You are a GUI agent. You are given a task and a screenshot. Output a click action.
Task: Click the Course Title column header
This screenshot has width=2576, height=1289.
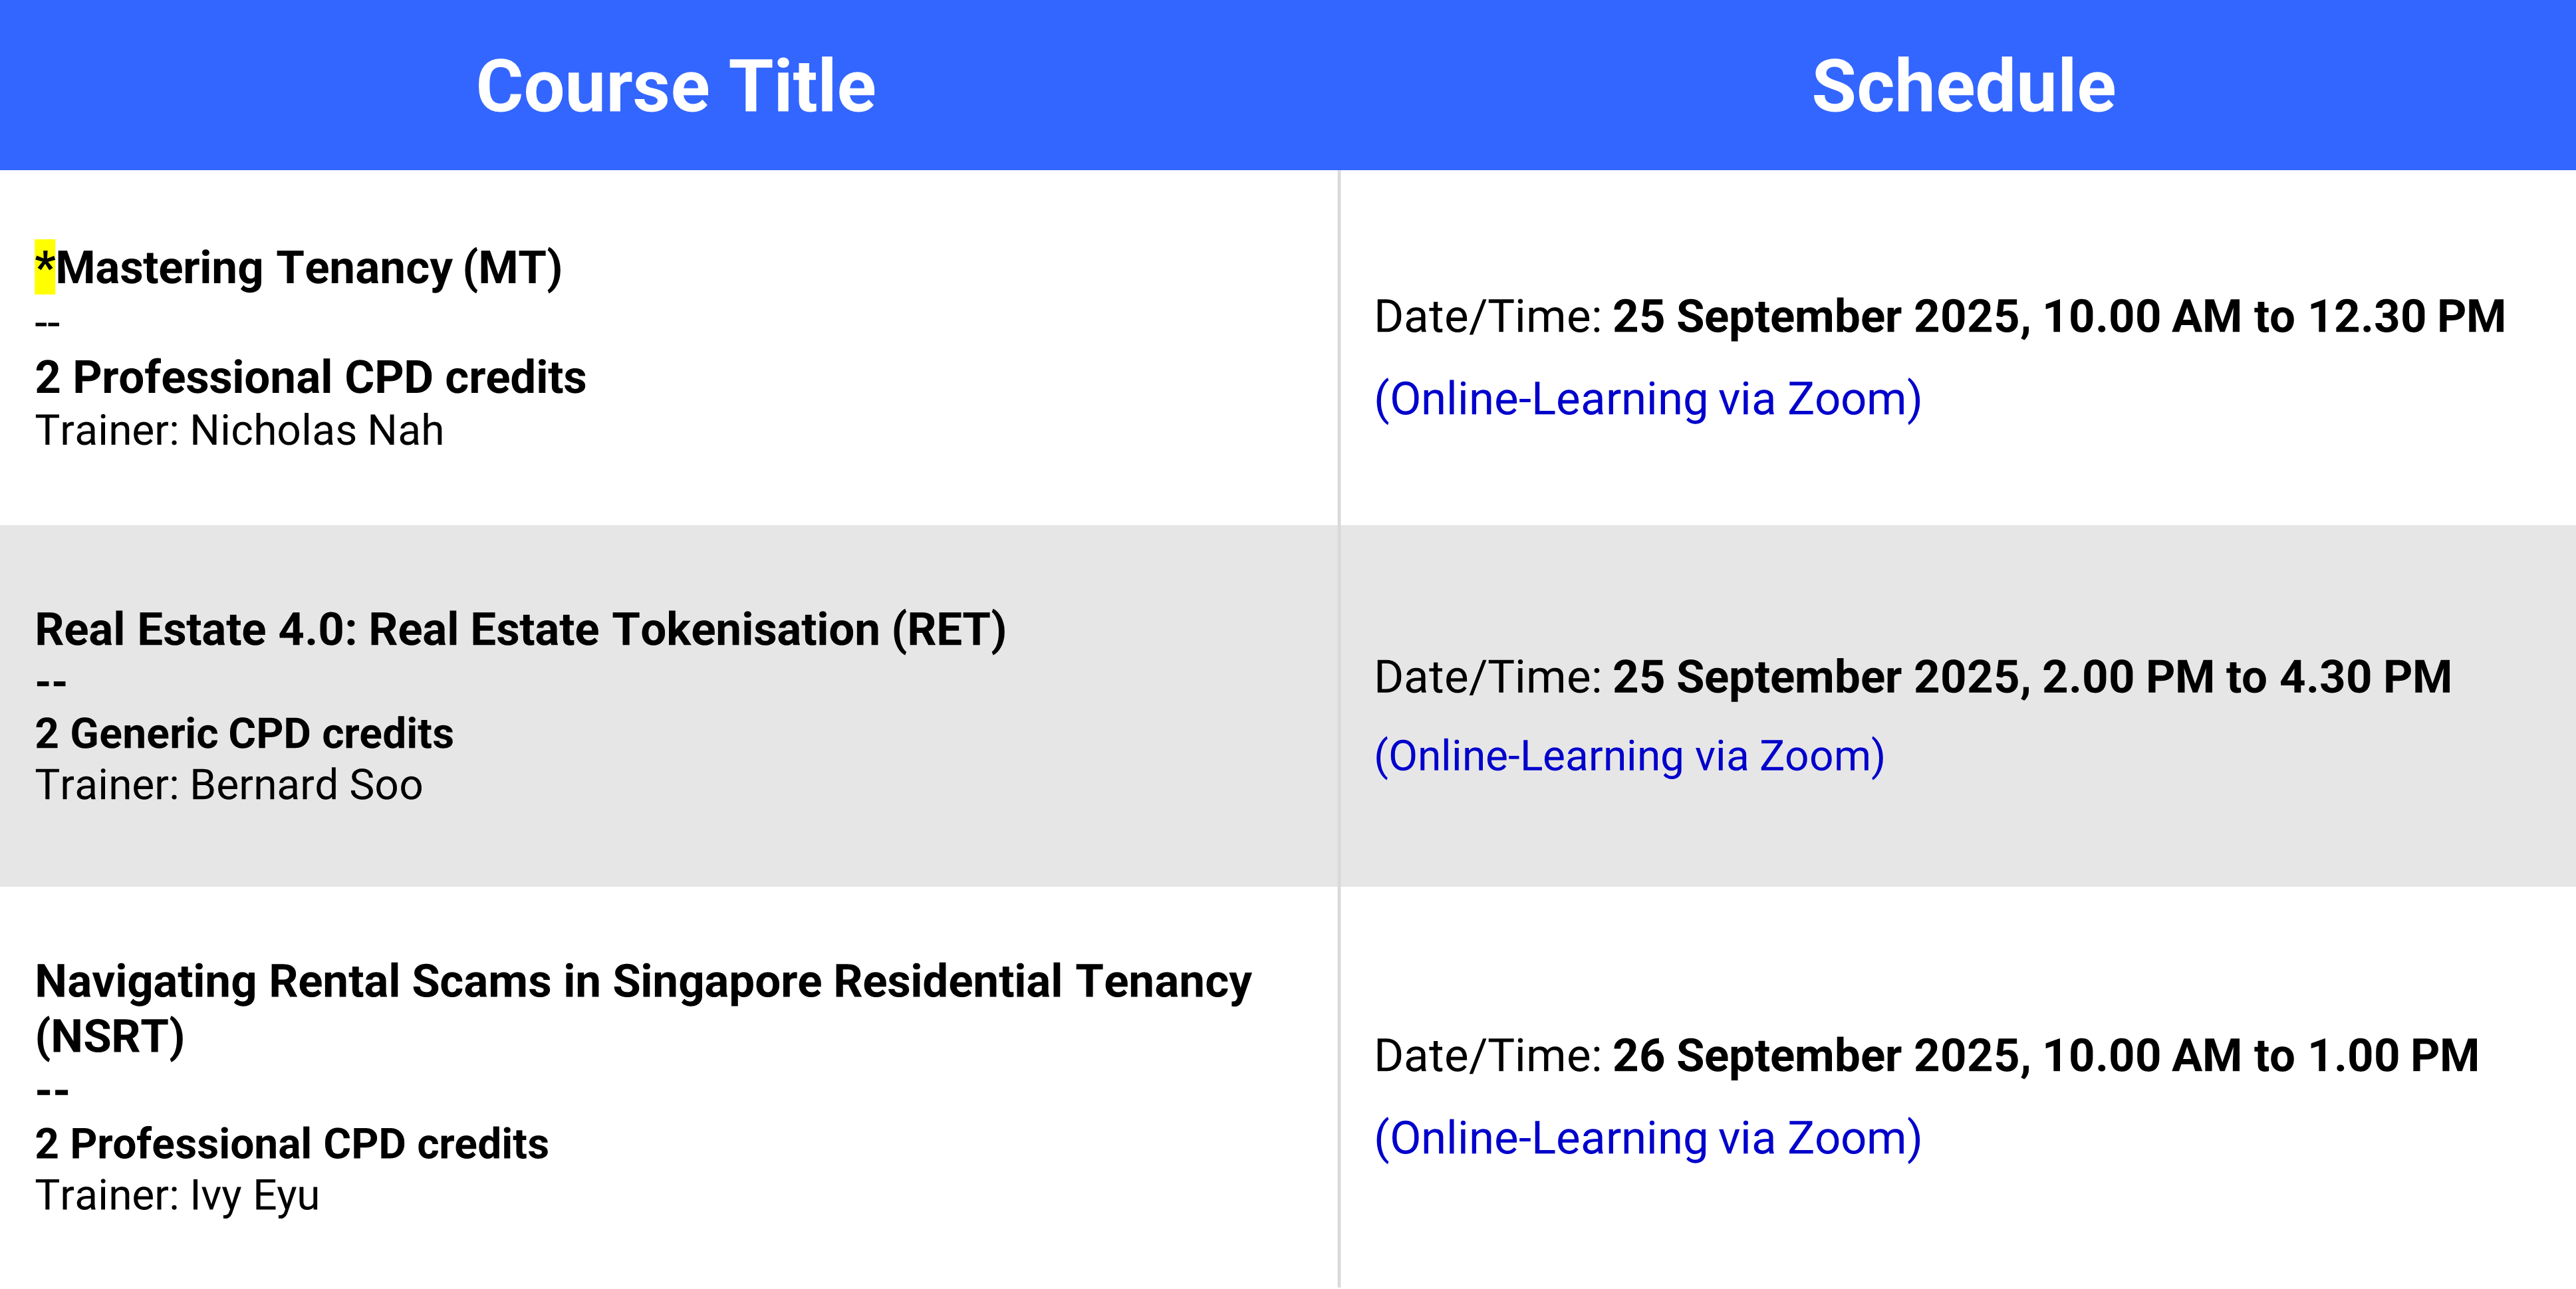(676, 86)
